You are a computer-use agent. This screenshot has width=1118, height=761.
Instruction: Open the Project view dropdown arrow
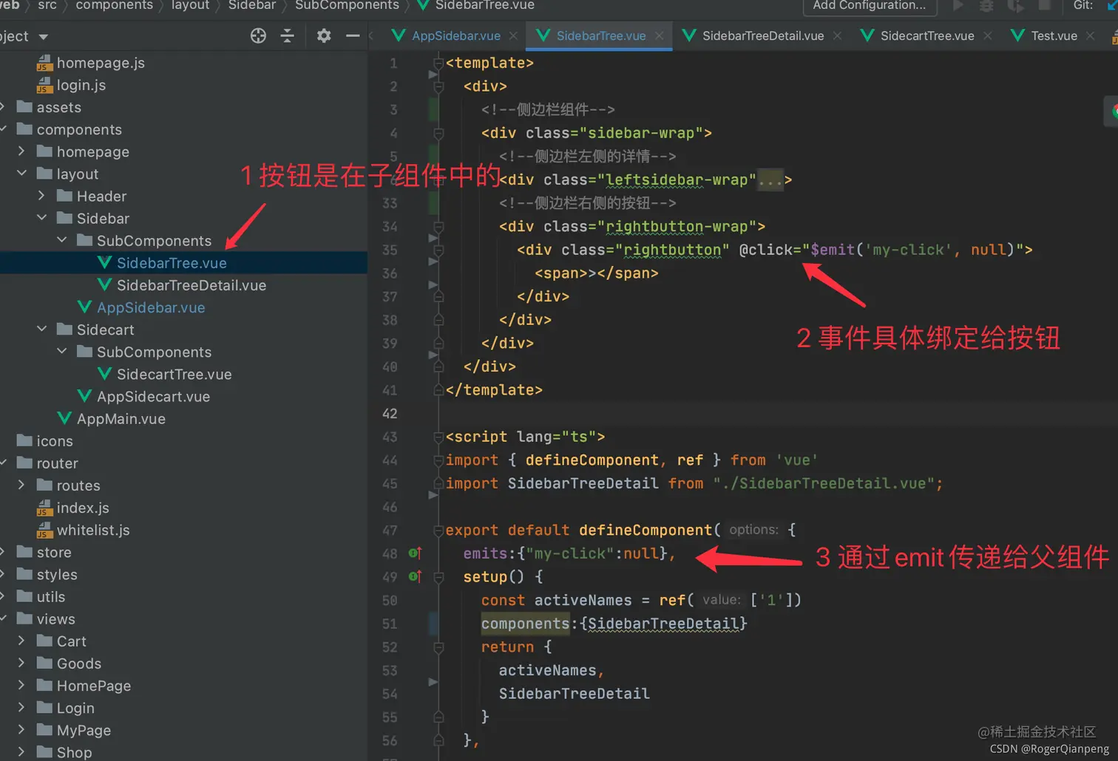43,36
